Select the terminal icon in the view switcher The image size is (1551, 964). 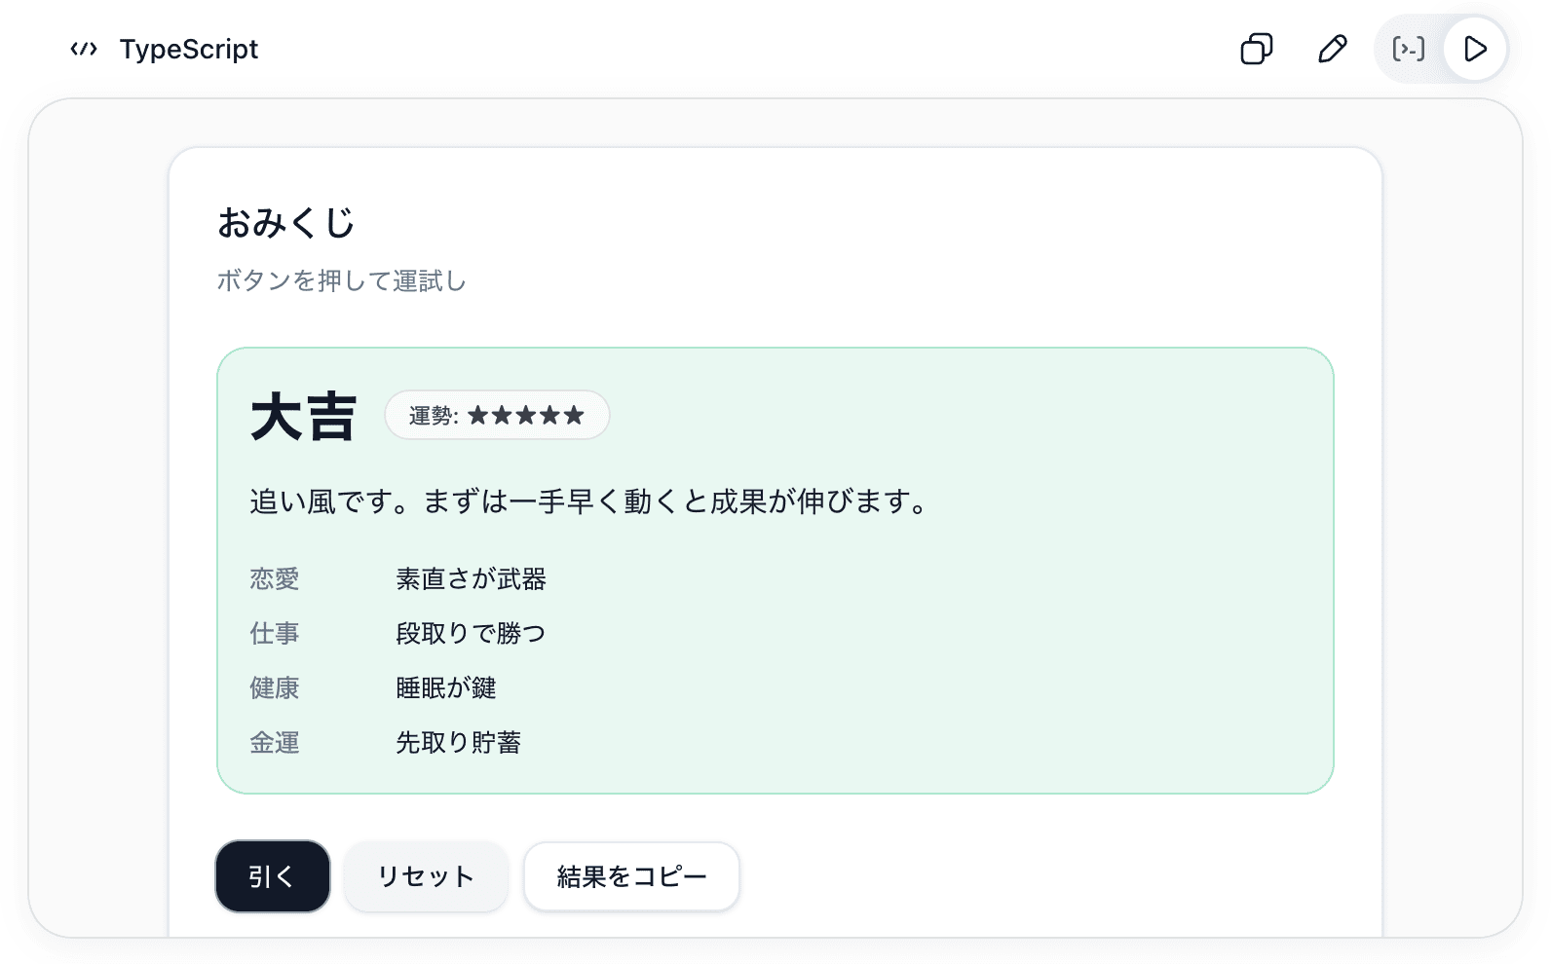[1408, 49]
